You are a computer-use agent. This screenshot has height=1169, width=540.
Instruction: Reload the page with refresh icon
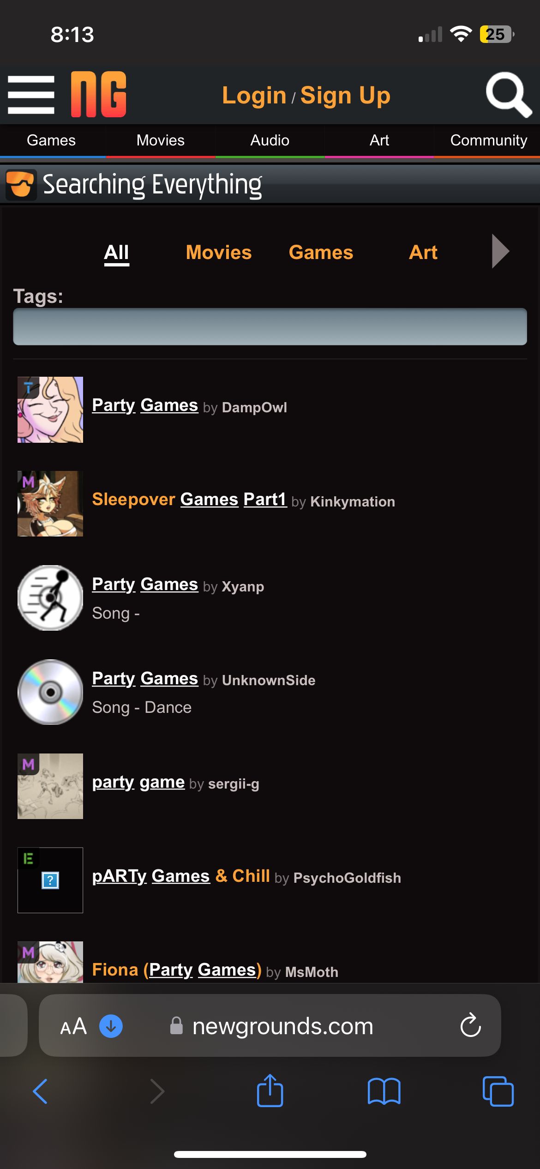470,1025
